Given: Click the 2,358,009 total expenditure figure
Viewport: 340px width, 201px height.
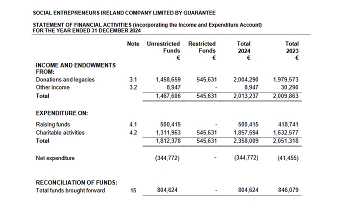Looking at the screenshot, I should (x=246, y=140).
